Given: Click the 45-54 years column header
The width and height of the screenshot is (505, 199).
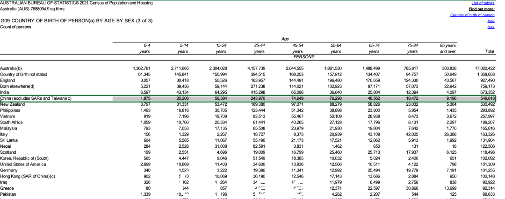Looking at the screenshot, I should pos(298,48).
